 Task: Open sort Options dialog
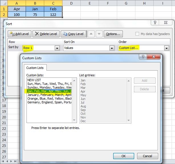(x=113, y=34)
